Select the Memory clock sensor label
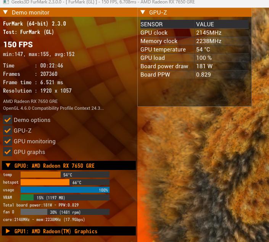 [x=159, y=41]
